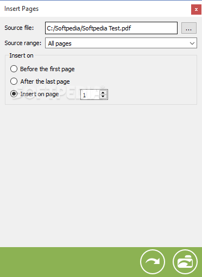202x277 pixels.
Task: Select Insert on page radio button
Action: (x=14, y=94)
